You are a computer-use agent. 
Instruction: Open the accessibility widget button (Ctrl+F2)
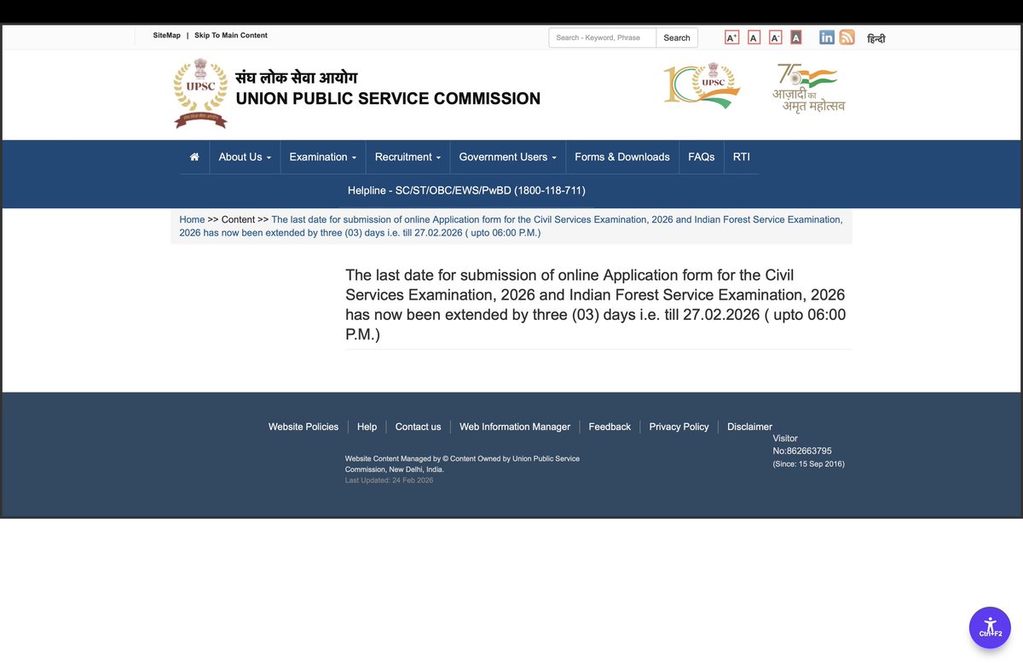(x=990, y=629)
